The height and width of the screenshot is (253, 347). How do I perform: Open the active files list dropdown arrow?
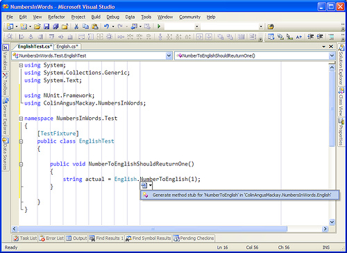(x=324, y=46)
